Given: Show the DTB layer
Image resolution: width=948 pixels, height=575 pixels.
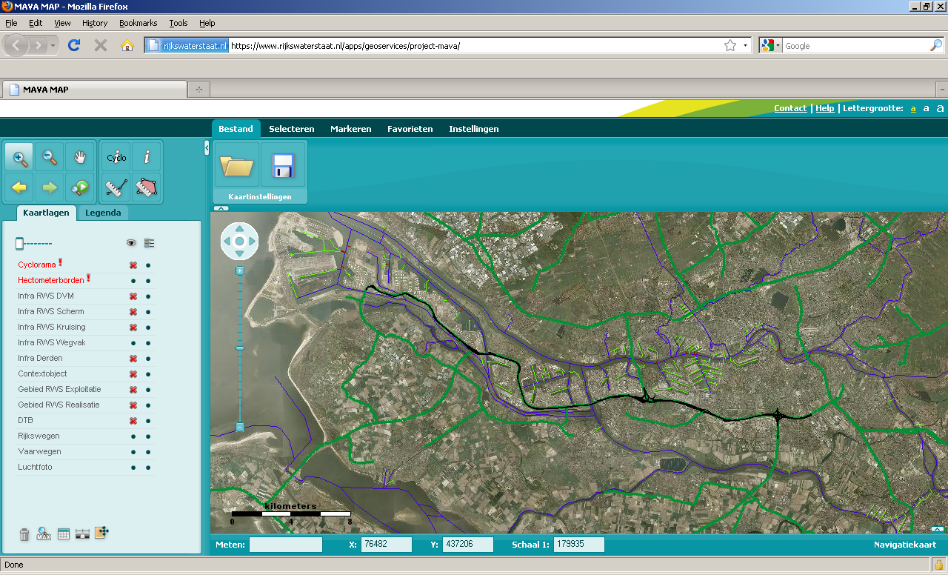Looking at the screenshot, I should tap(133, 421).
